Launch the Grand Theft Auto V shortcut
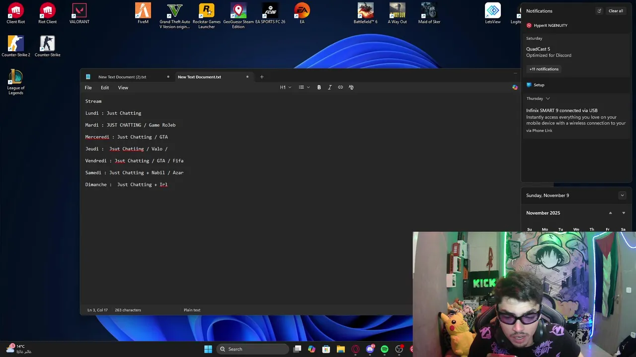The image size is (636, 357). click(175, 16)
